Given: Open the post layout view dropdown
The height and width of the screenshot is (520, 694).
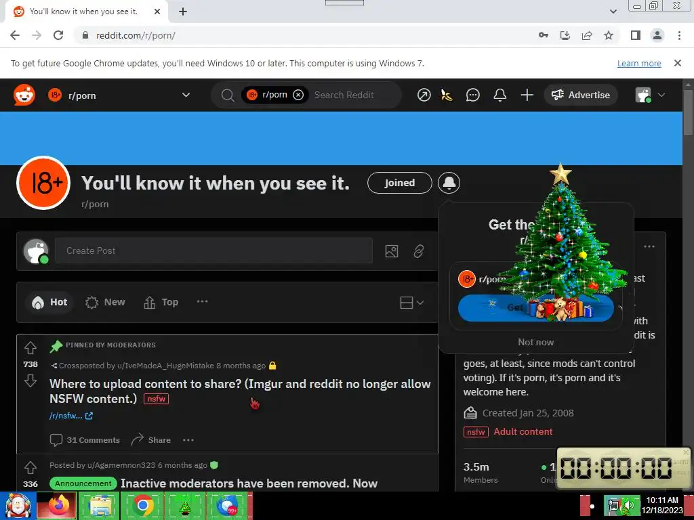Looking at the screenshot, I should (411, 303).
